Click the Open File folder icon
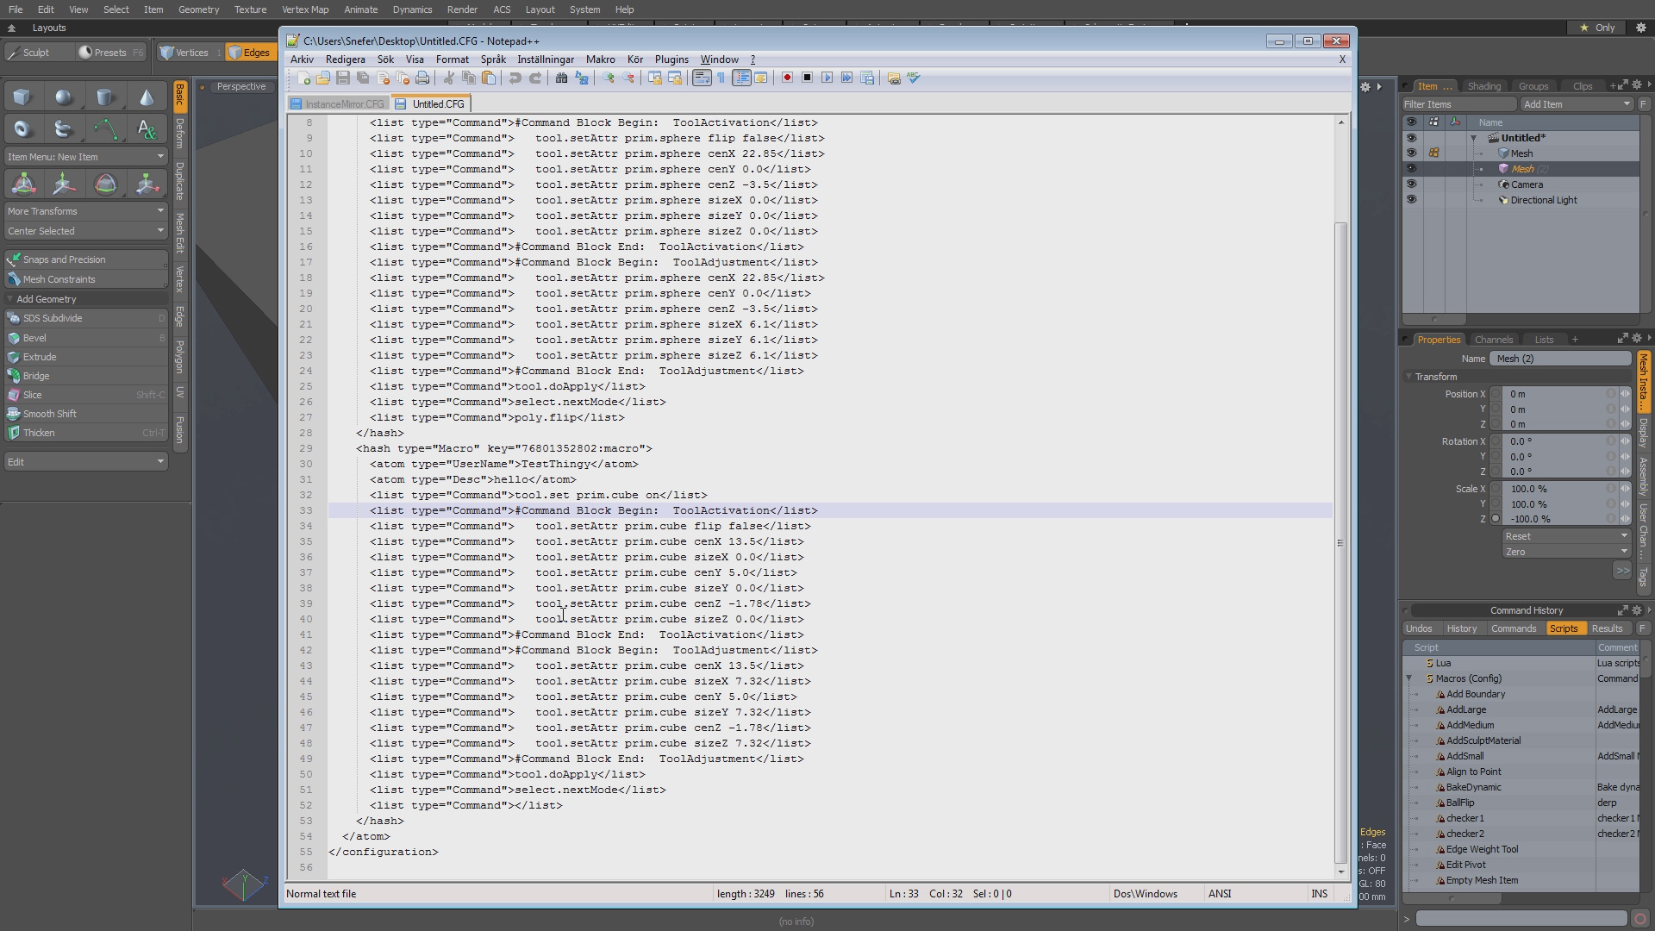This screenshot has height=931, width=1655. tap(323, 78)
